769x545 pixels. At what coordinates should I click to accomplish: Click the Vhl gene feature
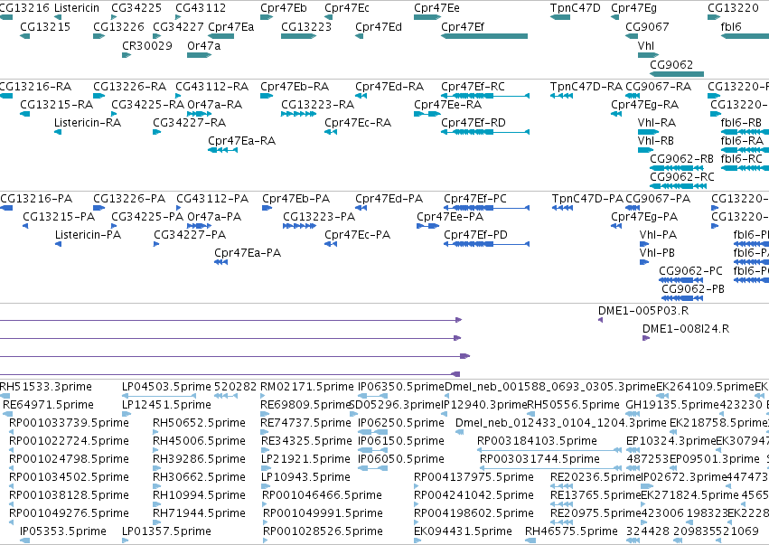[x=648, y=55]
